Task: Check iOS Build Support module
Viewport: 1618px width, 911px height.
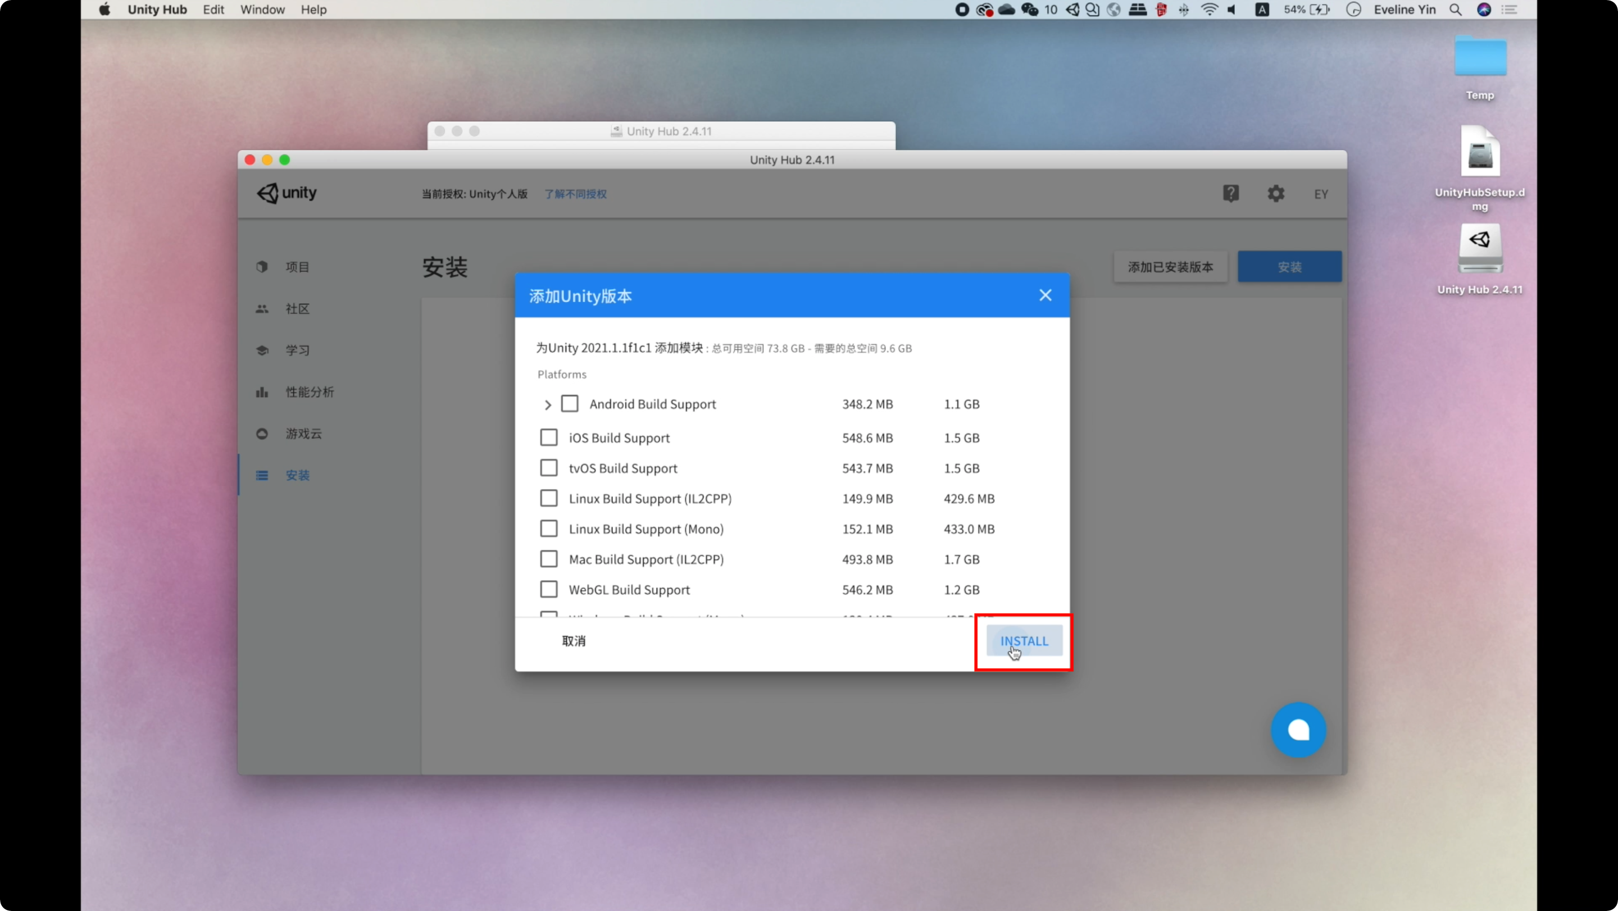Action: 549,438
